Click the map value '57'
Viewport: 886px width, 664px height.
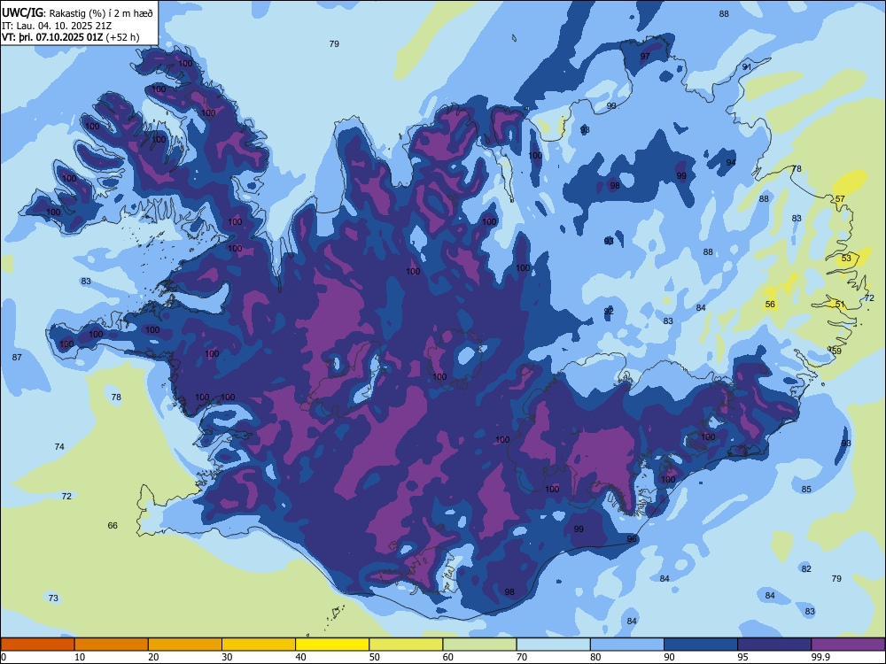point(840,198)
